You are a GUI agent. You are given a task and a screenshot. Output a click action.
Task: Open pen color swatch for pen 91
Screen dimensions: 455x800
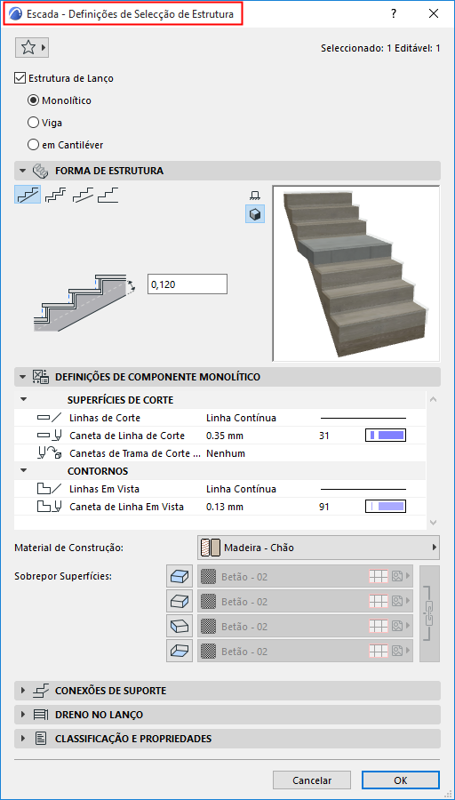click(x=386, y=507)
